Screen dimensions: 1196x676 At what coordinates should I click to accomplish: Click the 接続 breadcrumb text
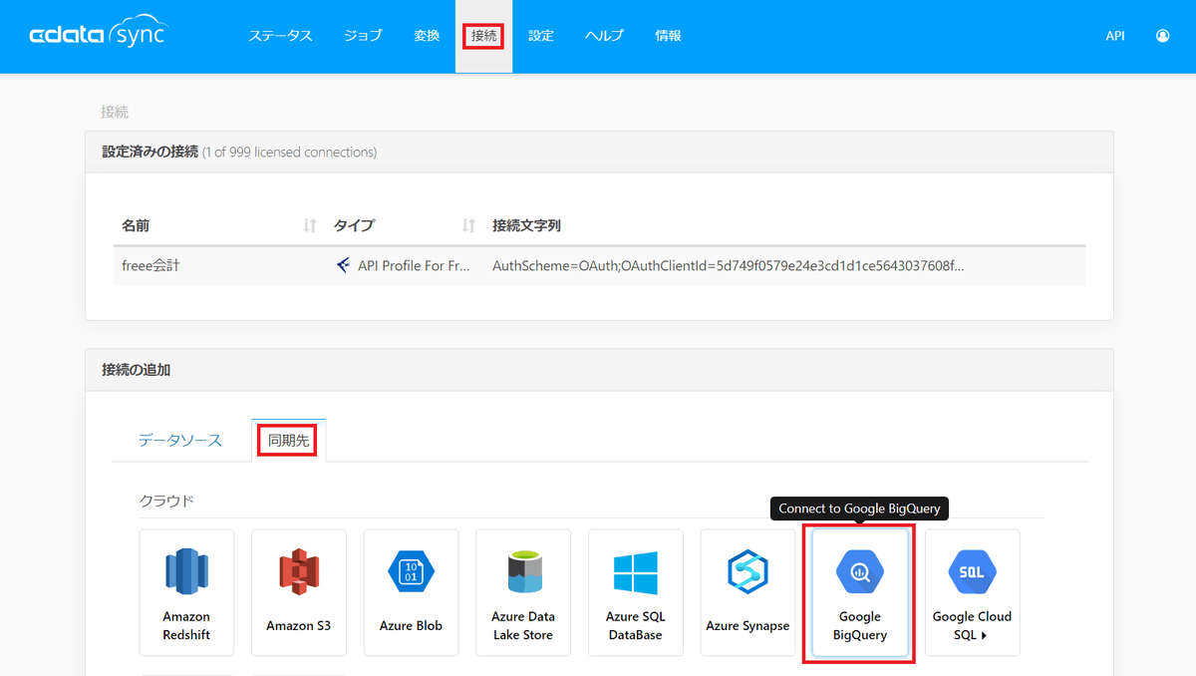point(115,112)
